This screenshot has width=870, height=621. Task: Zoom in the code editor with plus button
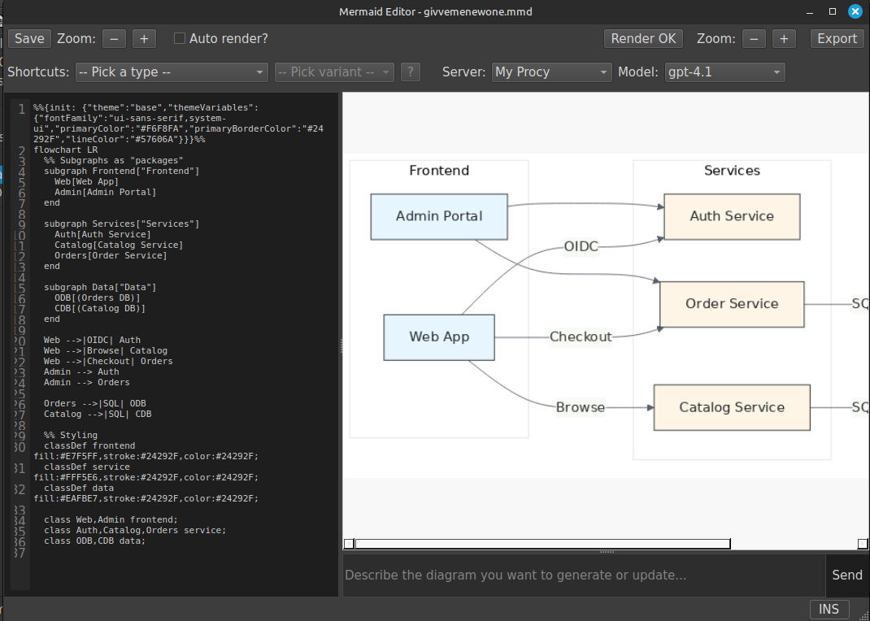click(144, 39)
